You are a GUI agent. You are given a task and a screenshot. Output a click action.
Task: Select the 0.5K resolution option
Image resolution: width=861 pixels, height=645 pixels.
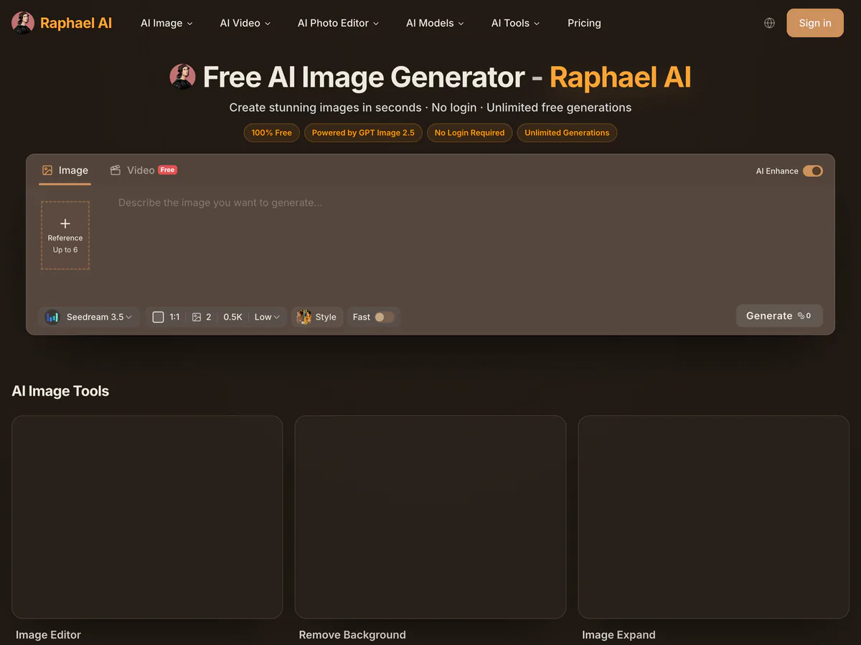[233, 317]
